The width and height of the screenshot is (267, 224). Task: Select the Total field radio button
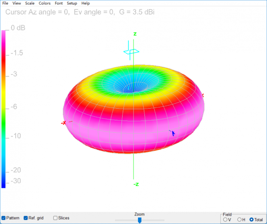pos(252,219)
